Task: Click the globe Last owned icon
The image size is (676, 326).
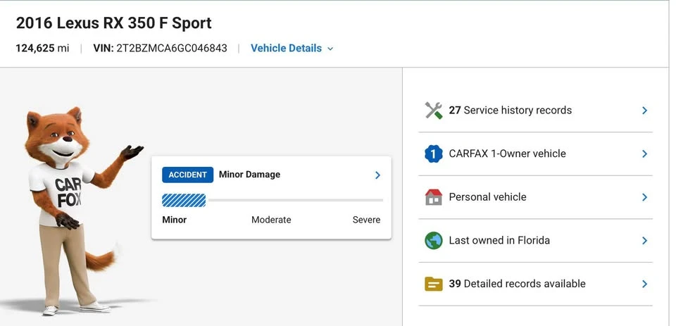Action: [x=433, y=240]
